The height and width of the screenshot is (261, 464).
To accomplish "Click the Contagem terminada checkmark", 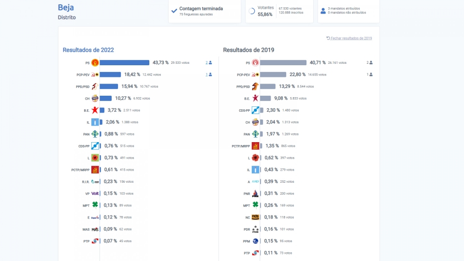I will point(174,11).
